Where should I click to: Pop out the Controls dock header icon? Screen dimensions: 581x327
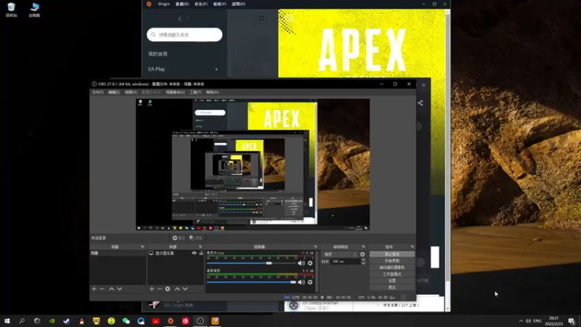pyautogui.click(x=413, y=246)
